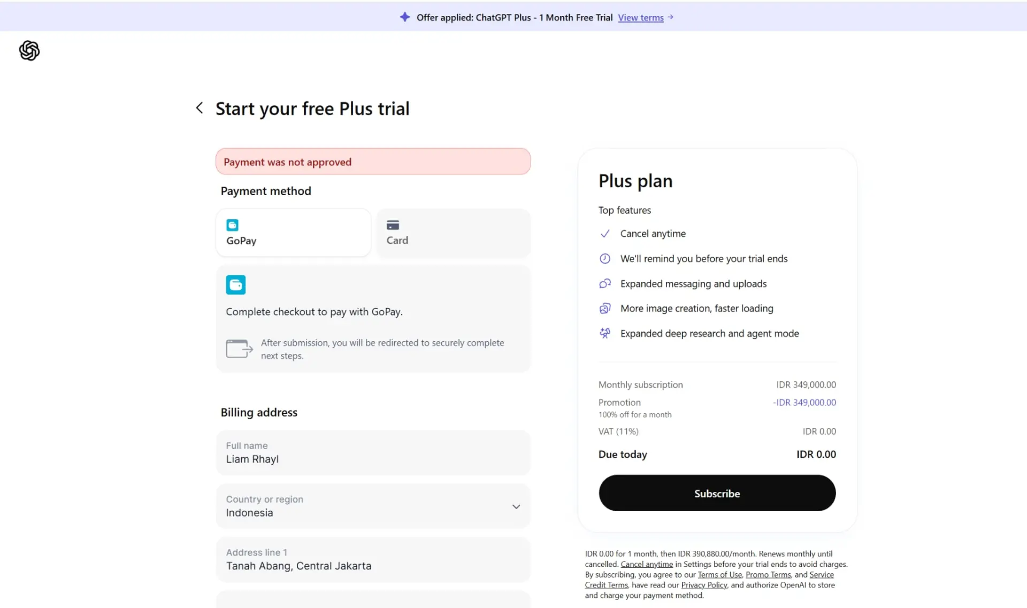Open View terms link in banner
Viewport: 1027px width, 608px height.
(x=641, y=18)
